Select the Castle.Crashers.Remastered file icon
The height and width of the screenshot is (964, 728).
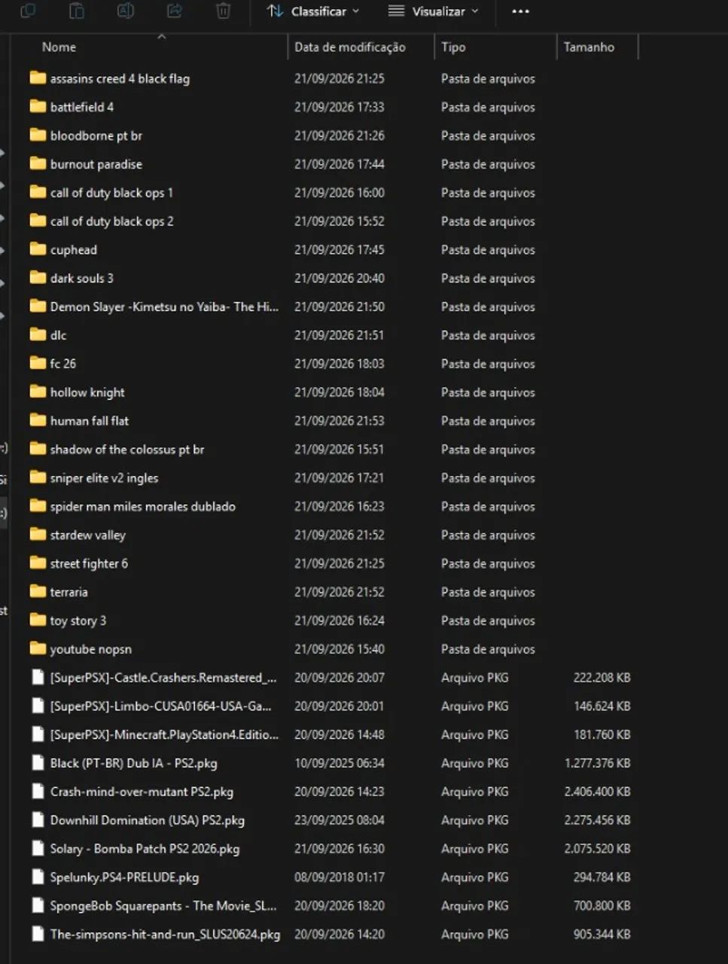point(38,677)
